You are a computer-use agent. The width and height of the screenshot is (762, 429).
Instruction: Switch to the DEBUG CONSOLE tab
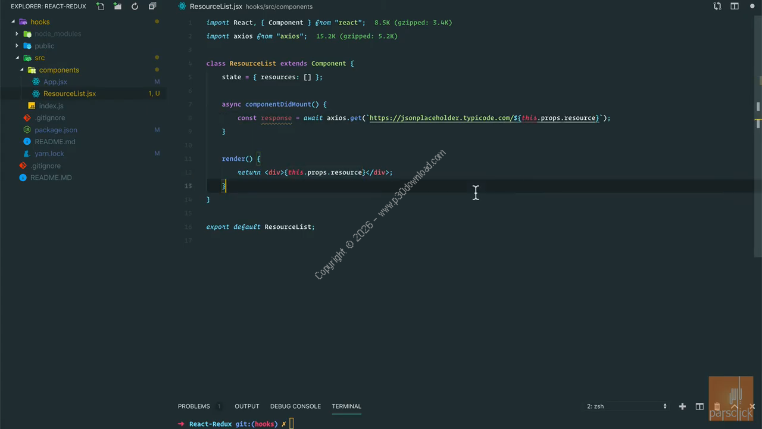295,406
